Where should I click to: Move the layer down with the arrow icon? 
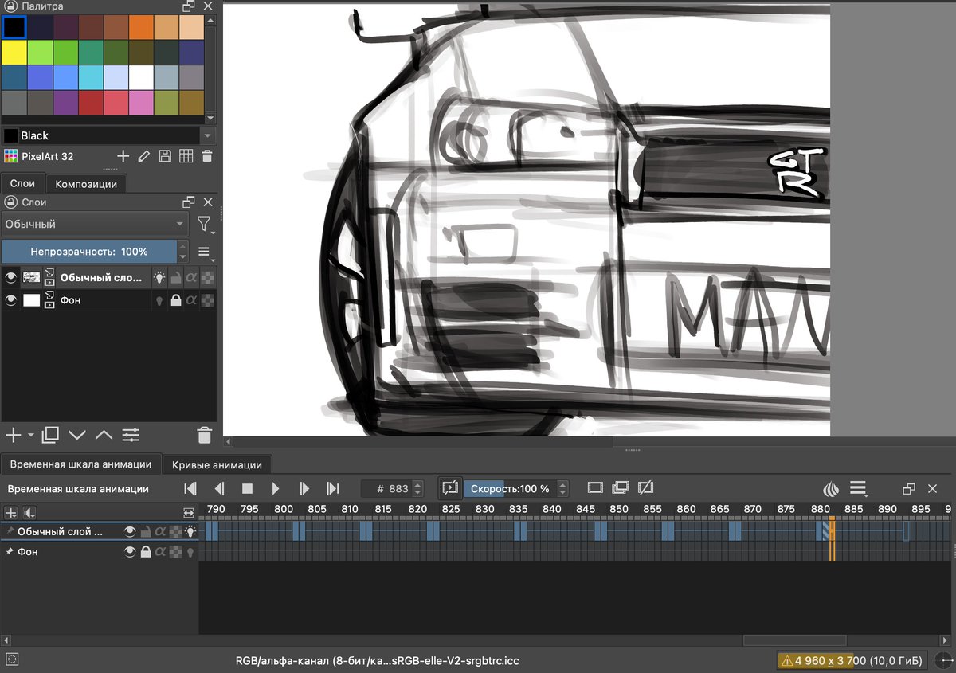pos(76,435)
